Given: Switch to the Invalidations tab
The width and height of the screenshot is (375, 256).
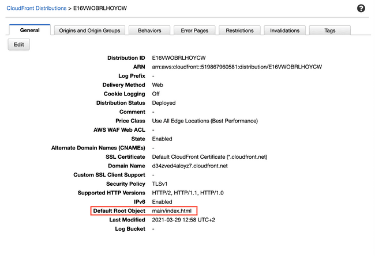Looking at the screenshot, I should click(x=284, y=30).
